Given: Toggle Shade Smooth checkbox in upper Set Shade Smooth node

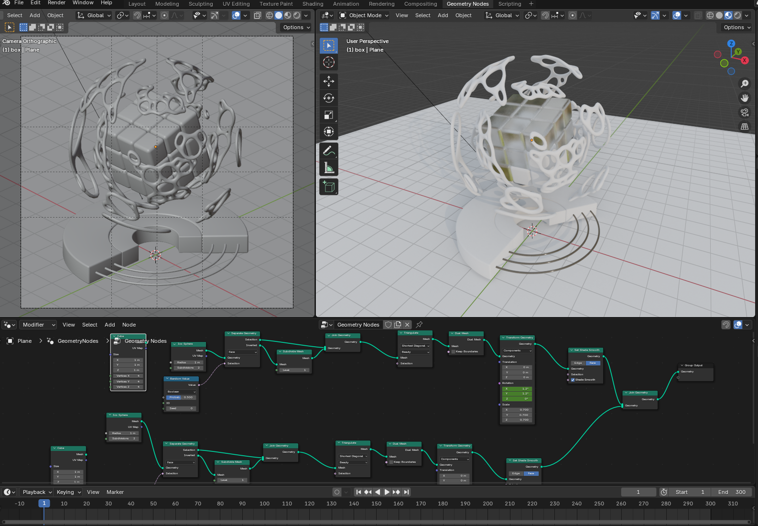Looking at the screenshot, I should click(x=573, y=380).
